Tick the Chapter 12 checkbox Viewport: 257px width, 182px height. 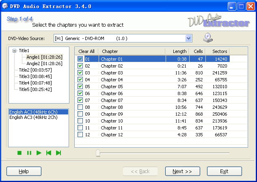[80, 135]
